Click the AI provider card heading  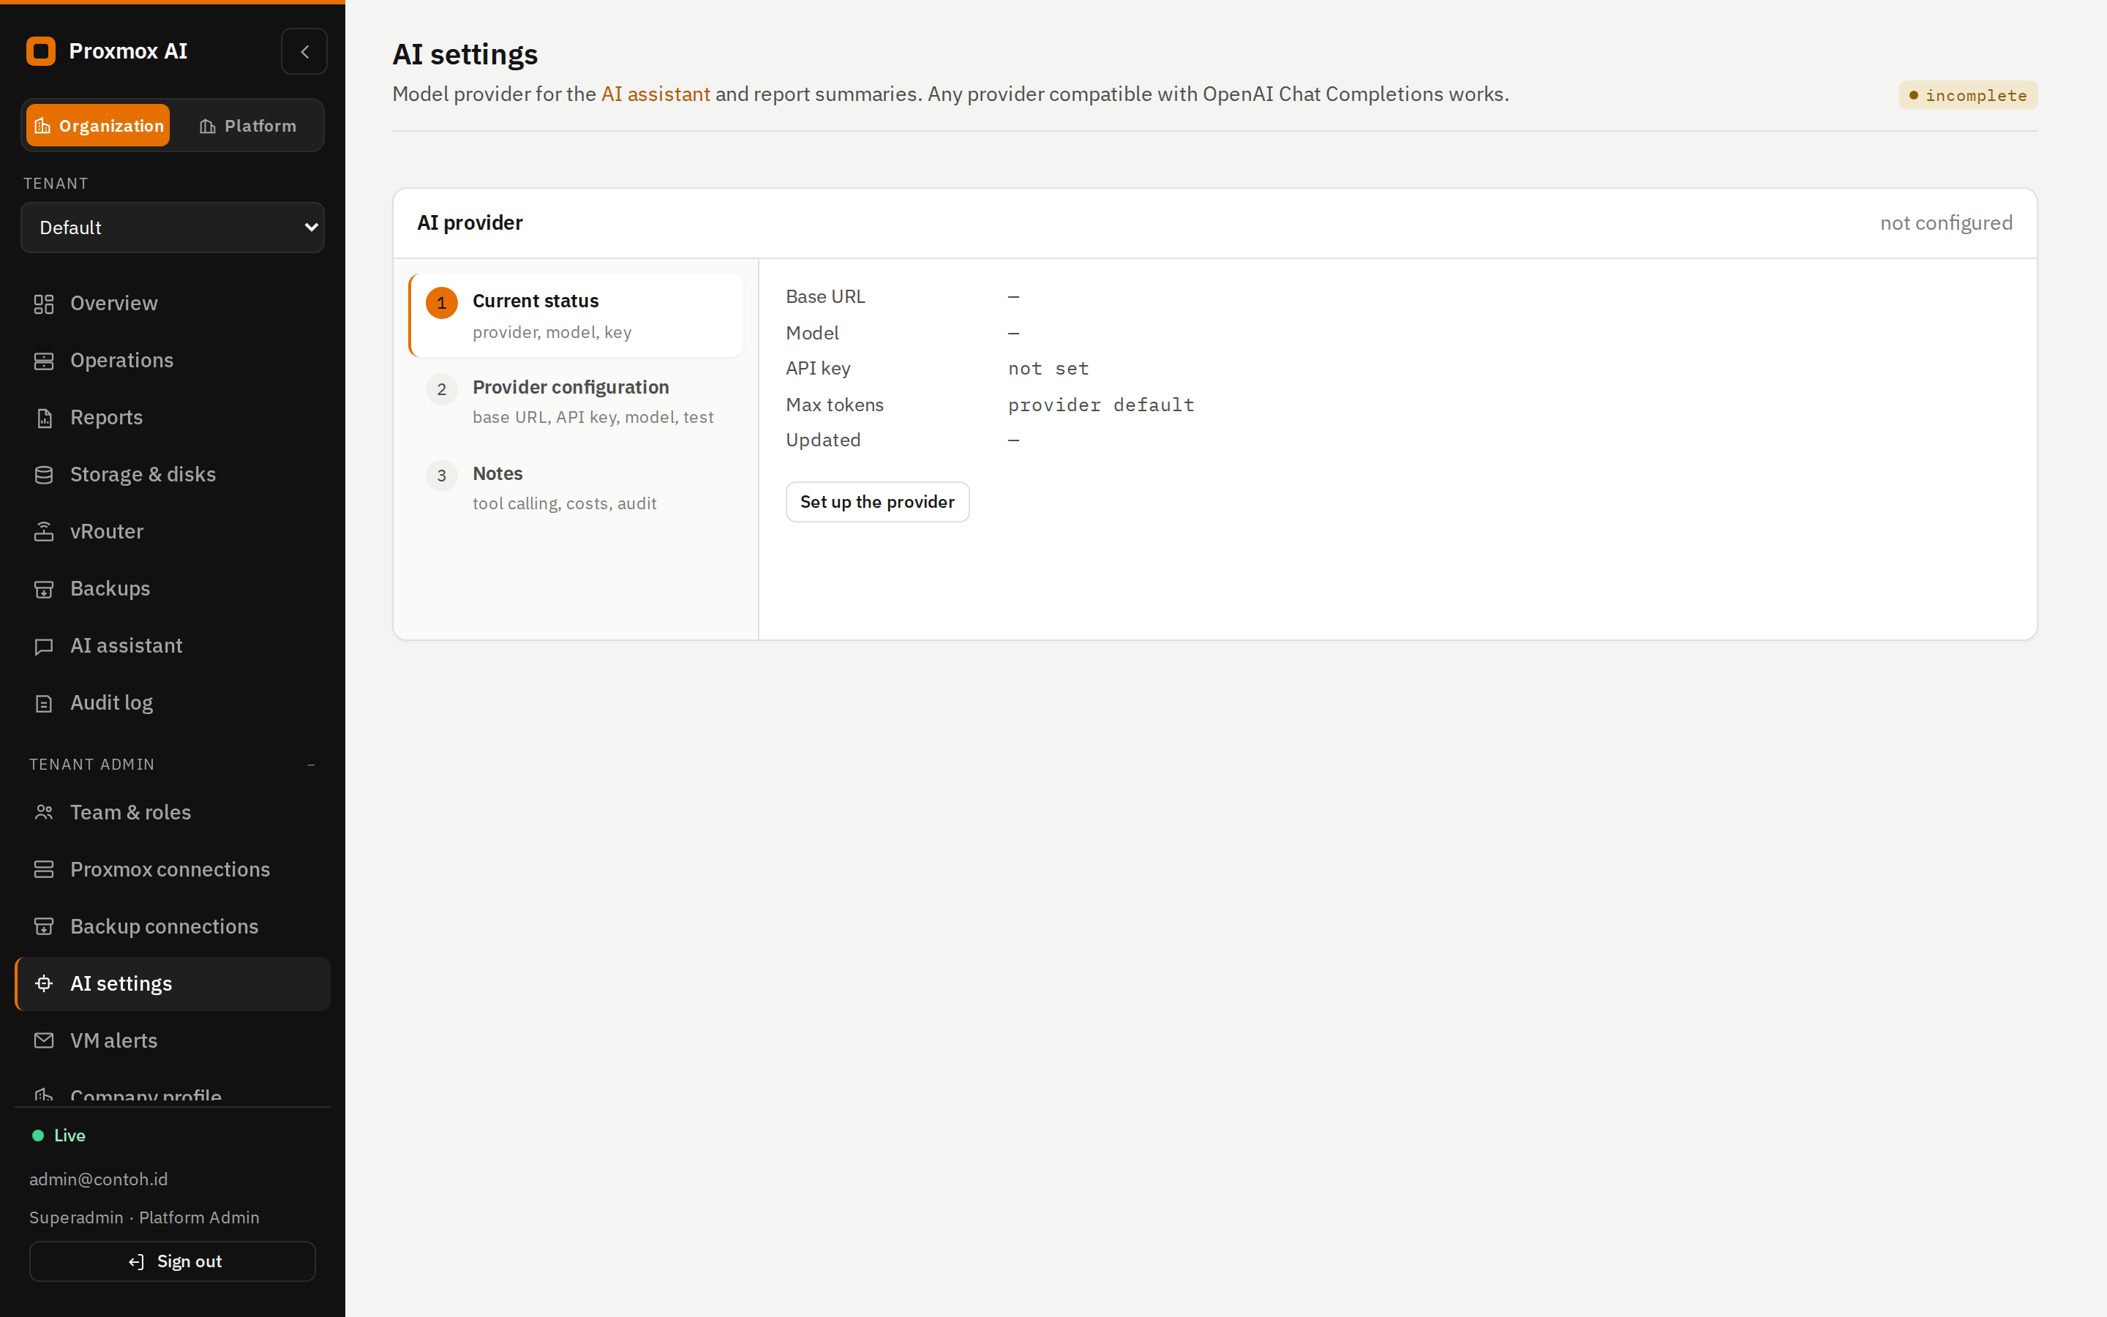pyautogui.click(x=470, y=223)
